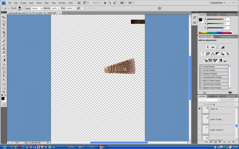Select the Blur tool
Image resolution: width=239 pixels, height=149 pixels.
[4, 64]
